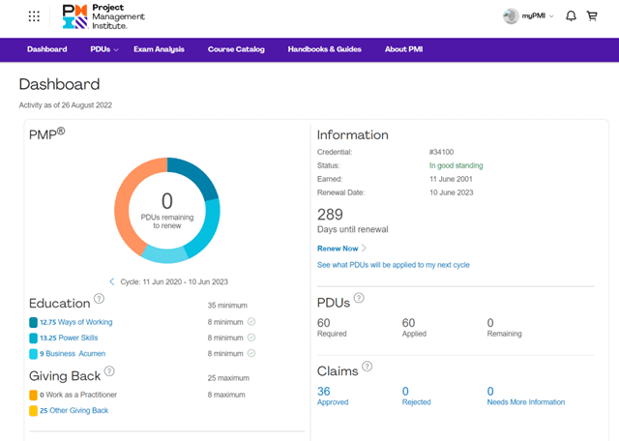Open the myPMI account dropdown
The image size is (619, 441).
(537, 16)
